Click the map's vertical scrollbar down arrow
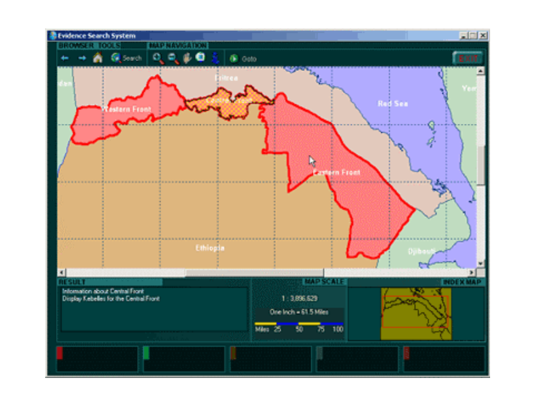This screenshot has width=537, height=407. (481, 264)
